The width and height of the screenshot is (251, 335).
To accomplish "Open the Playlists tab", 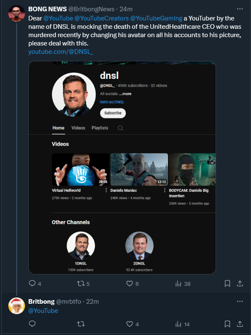I will [100, 128].
